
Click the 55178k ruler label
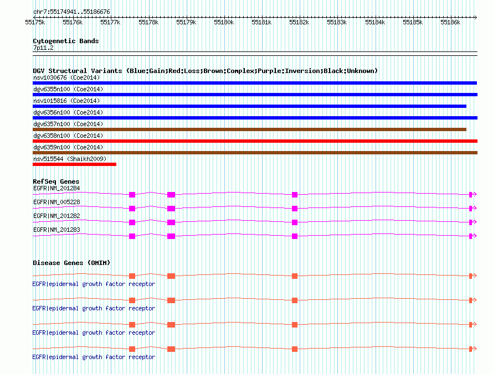tap(148, 23)
